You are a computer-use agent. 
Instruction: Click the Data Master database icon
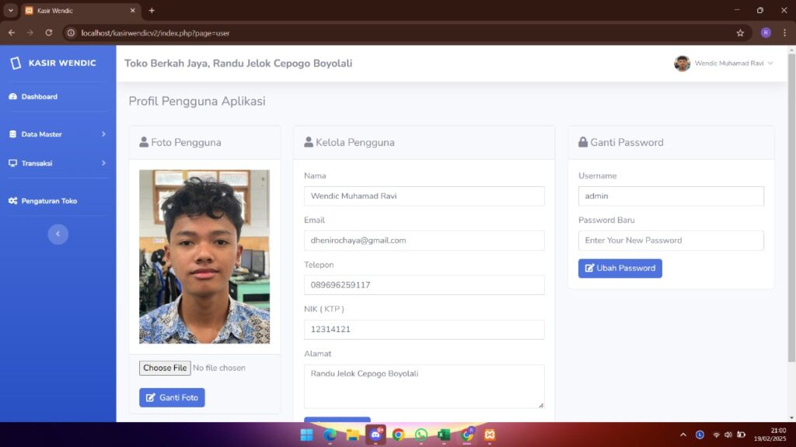coord(12,134)
